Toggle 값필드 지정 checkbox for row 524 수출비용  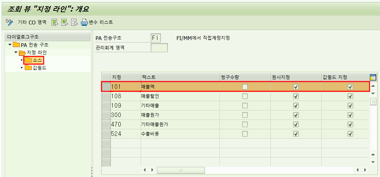(x=350, y=134)
